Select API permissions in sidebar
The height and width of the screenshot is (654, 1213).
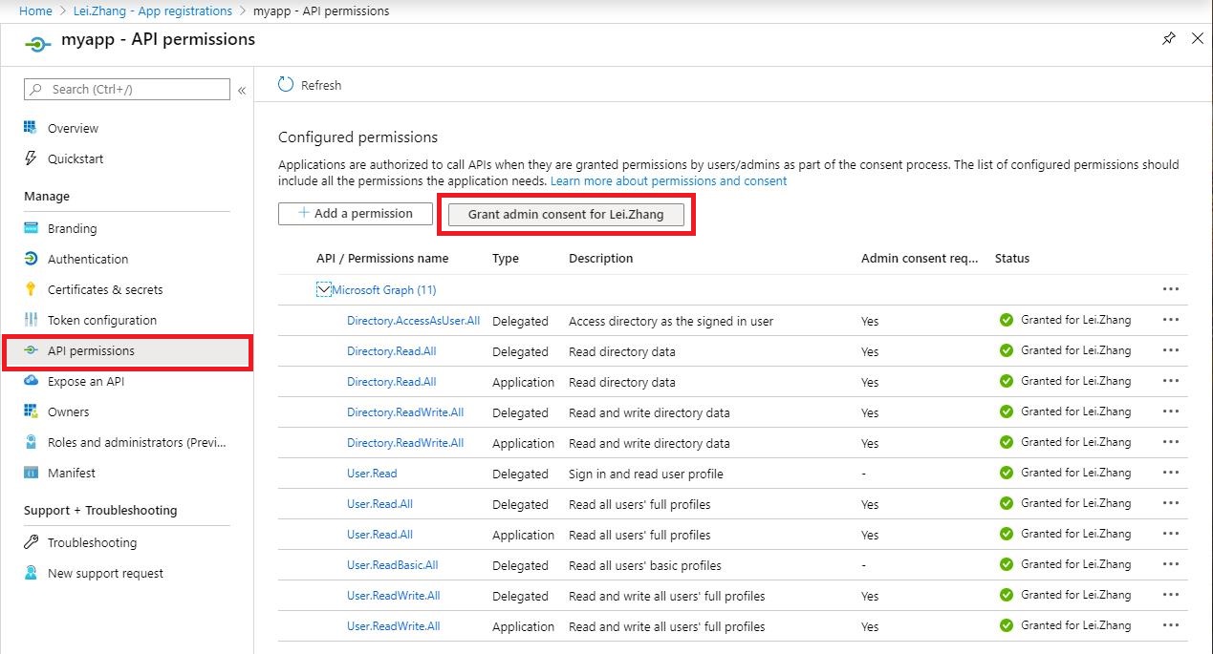[x=126, y=350]
